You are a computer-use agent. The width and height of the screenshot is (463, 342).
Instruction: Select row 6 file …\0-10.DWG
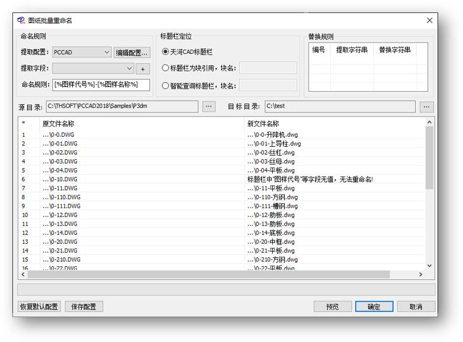60,179
